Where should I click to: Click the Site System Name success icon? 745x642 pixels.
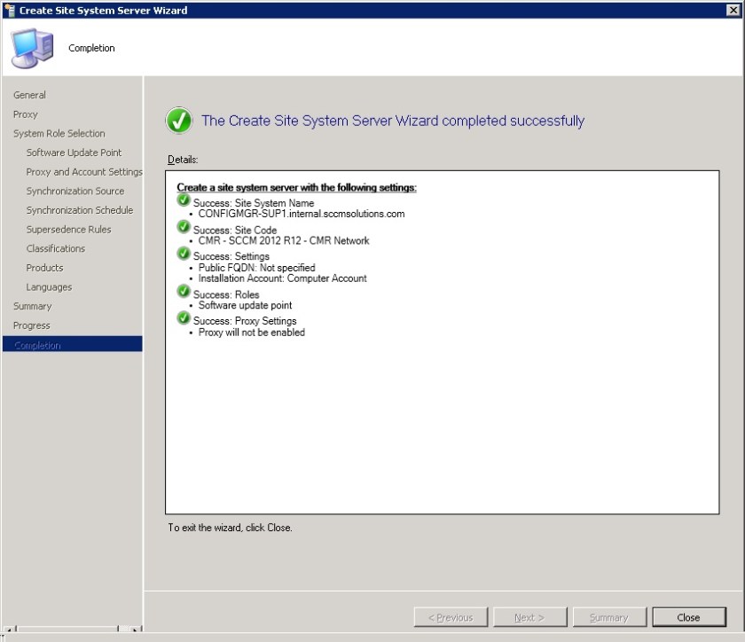[184, 200]
